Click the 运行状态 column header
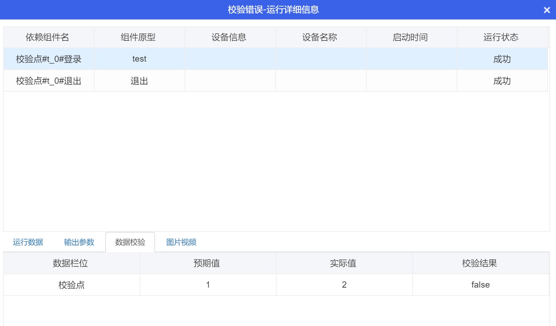This screenshot has height=326, width=556. pyautogui.click(x=501, y=37)
